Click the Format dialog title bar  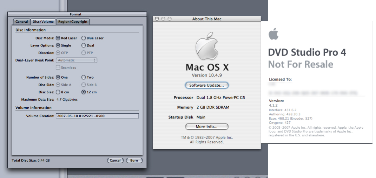point(77,14)
